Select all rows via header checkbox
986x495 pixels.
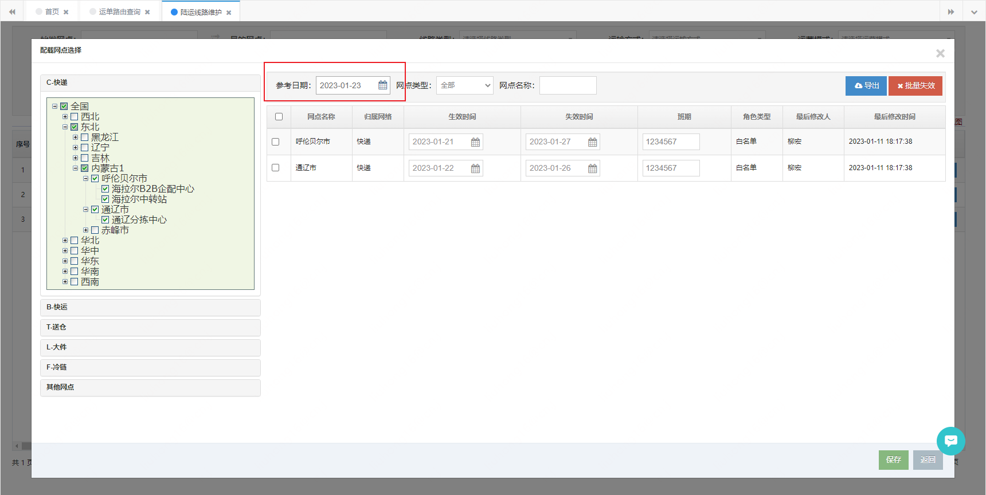tap(279, 116)
